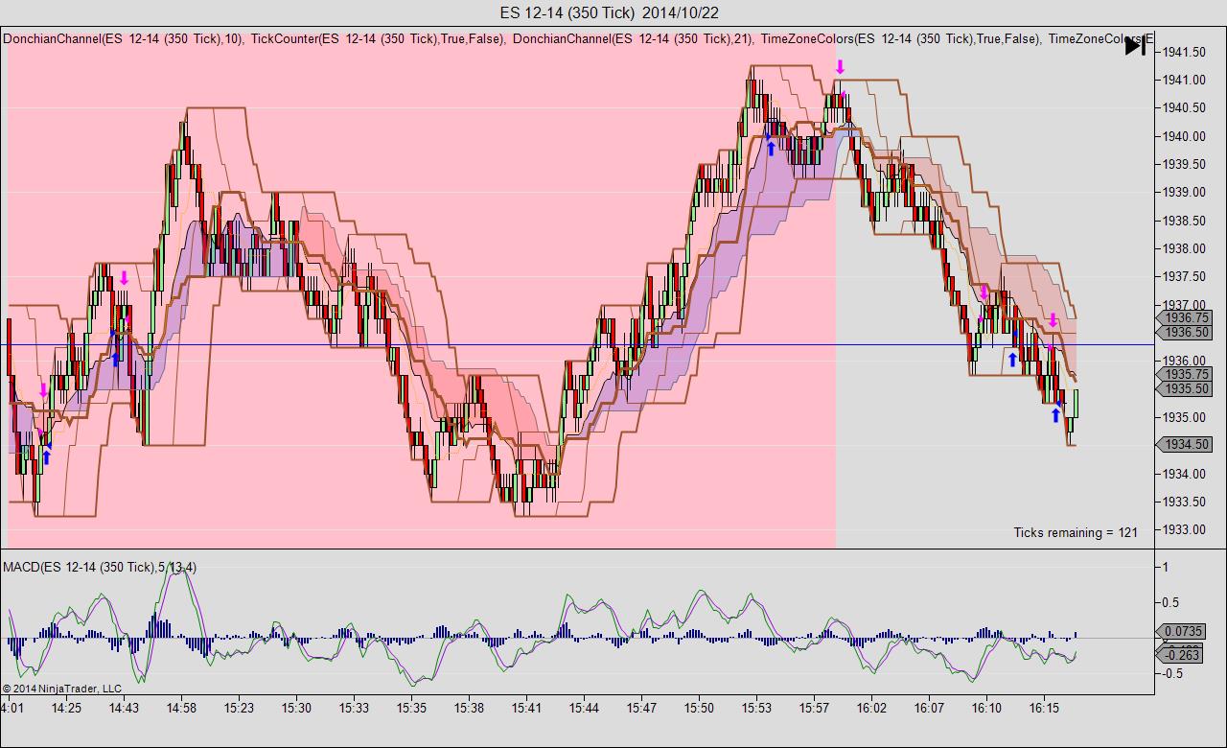
Task: Click the 14:58 time axis label
Action: (181, 708)
